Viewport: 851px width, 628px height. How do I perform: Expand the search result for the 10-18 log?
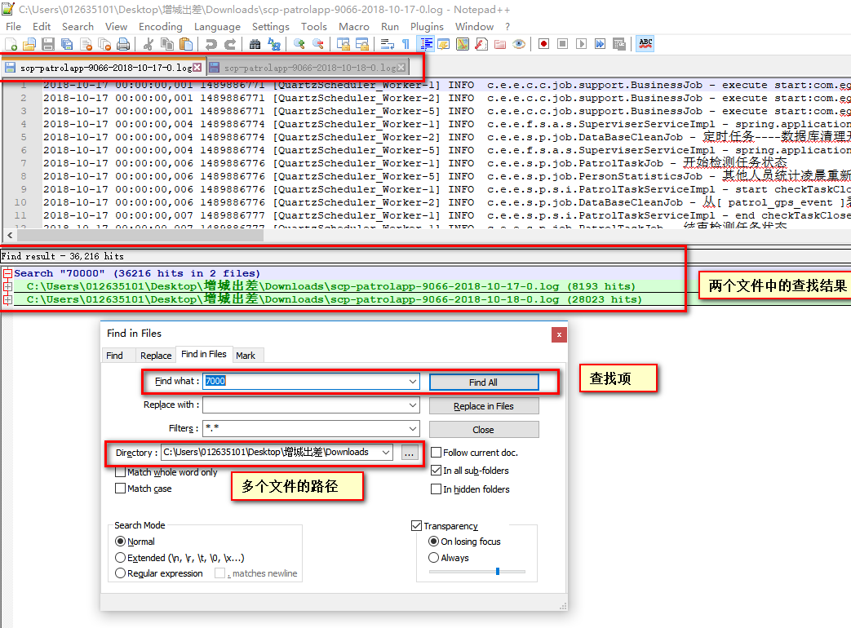[7, 299]
